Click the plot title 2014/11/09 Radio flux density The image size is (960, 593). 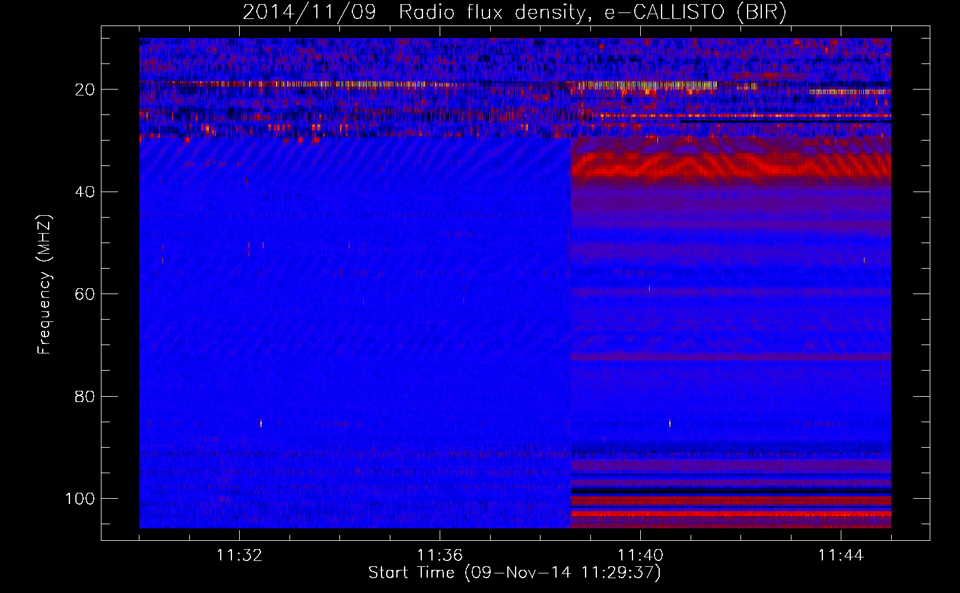[514, 12]
